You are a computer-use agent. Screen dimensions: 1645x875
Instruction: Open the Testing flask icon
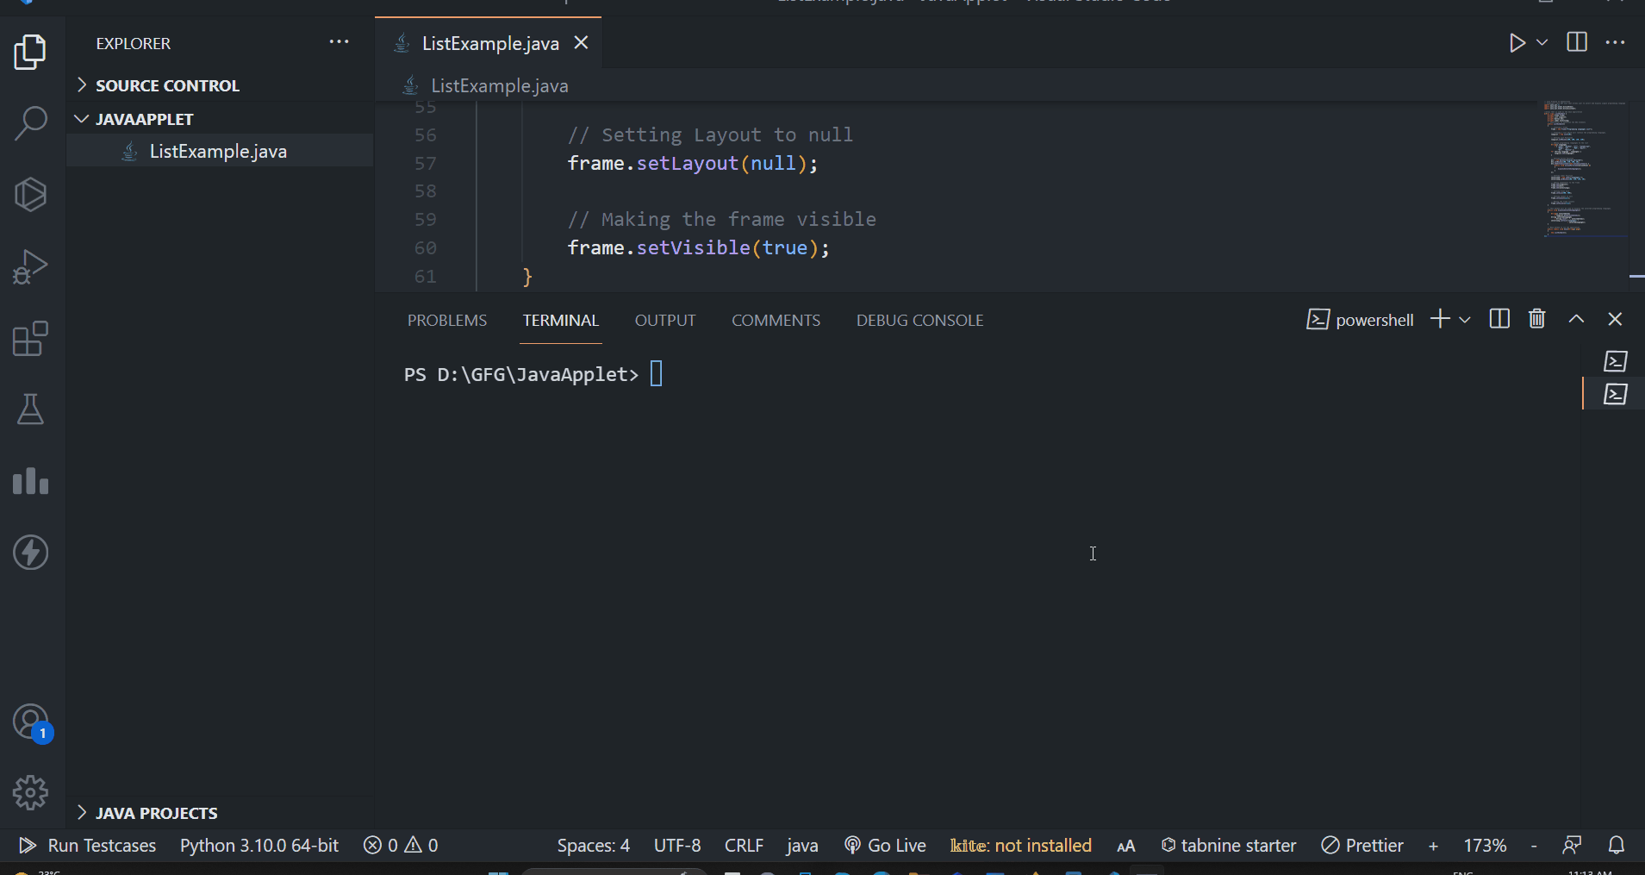click(x=31, y=409)
